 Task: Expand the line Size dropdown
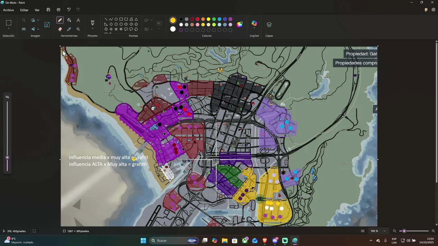click(x=159, y=29)
